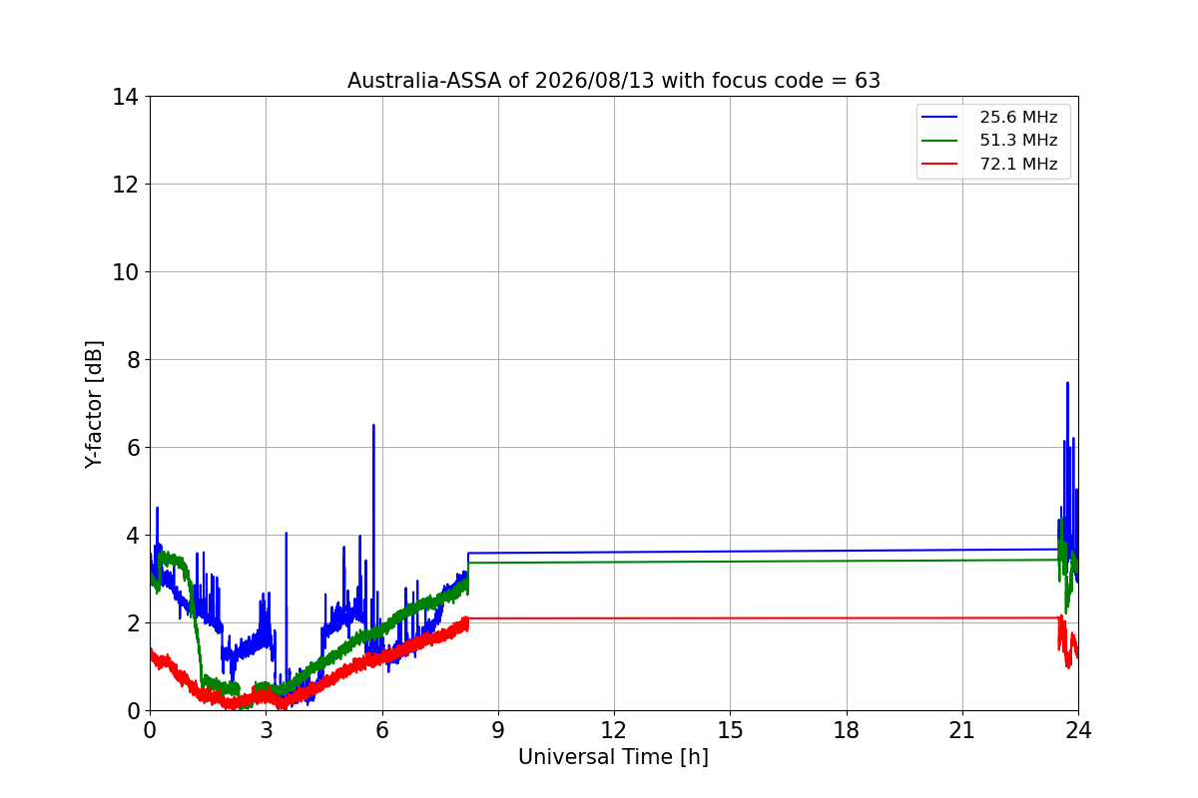Select the 51.3 MHz legend label
Viewport: 1198px width, 798px height.
click(x=1018, y=141)
